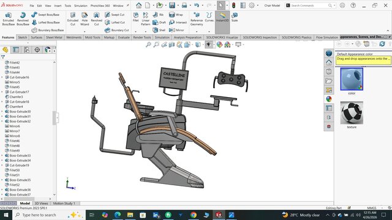This screenshot has height=220, width=392.
Task: Select the Mirror tool
Action: (176, 30)
